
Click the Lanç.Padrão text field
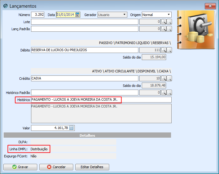click(x=85, y=29)
